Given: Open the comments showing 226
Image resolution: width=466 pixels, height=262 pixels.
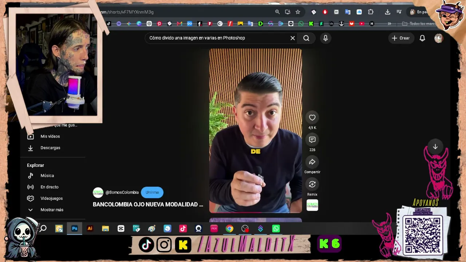Looking at the screenshot, I should pos(312,140).
